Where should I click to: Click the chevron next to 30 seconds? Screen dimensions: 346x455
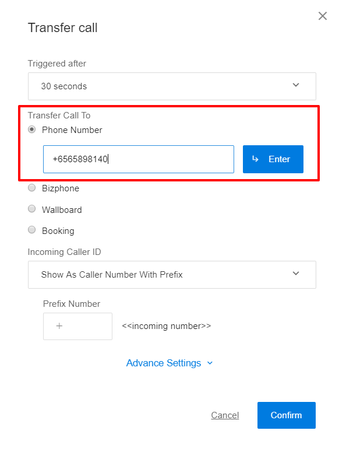[x=295, y=85]
